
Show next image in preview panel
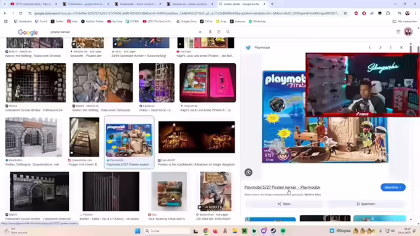[x=380, y=47]
